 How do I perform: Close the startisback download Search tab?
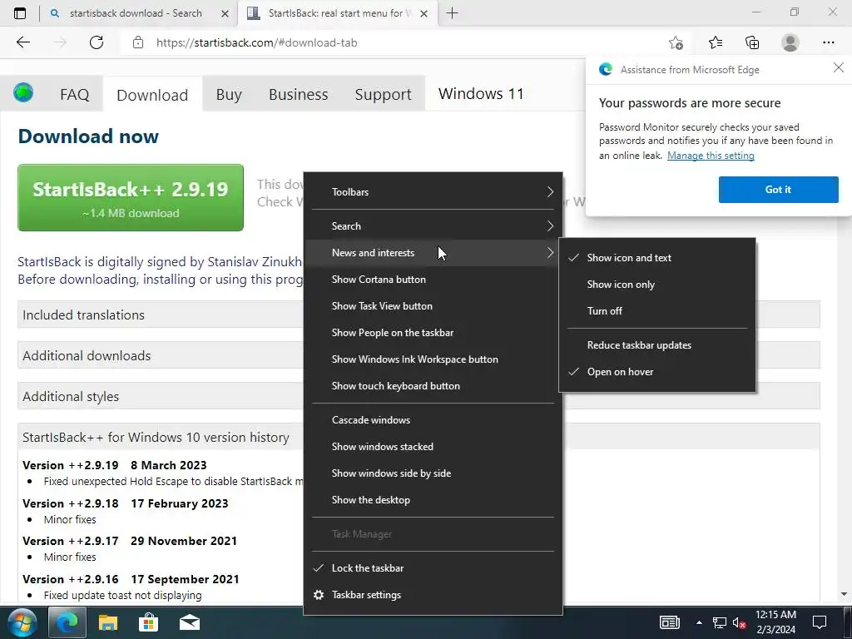(225, 13)
